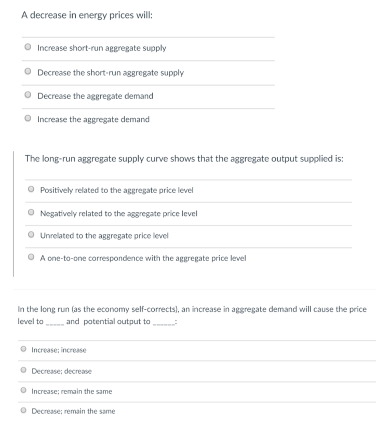Image resolution: width=376 pixels, height=425 pixels.
Task: Pick the 'A one-to-one correspondence' radio button
Action: pyautogui.click(x=32, y=258)
